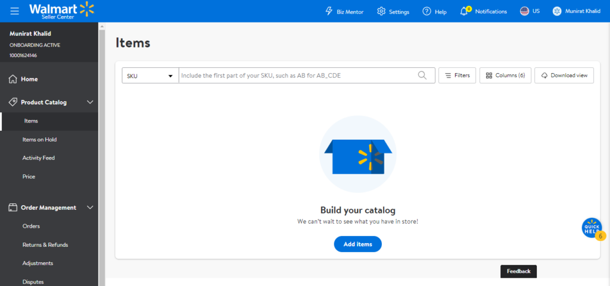
Task: Click the US flag icon
Action: tap(524, 11)
